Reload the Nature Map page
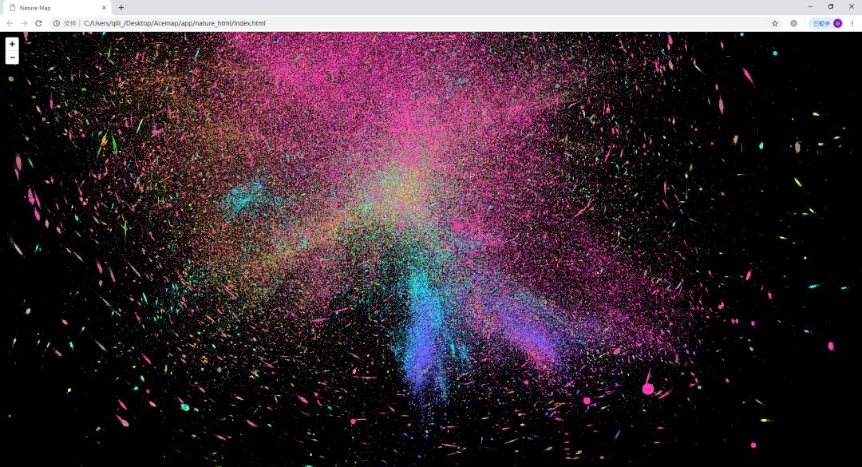 [38, 23]
